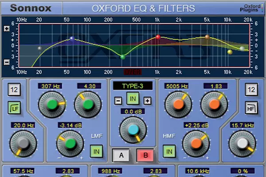Click the 10.6 kHz HF frequency field
This screenshot has width=266, height=177.
(198, 171)
